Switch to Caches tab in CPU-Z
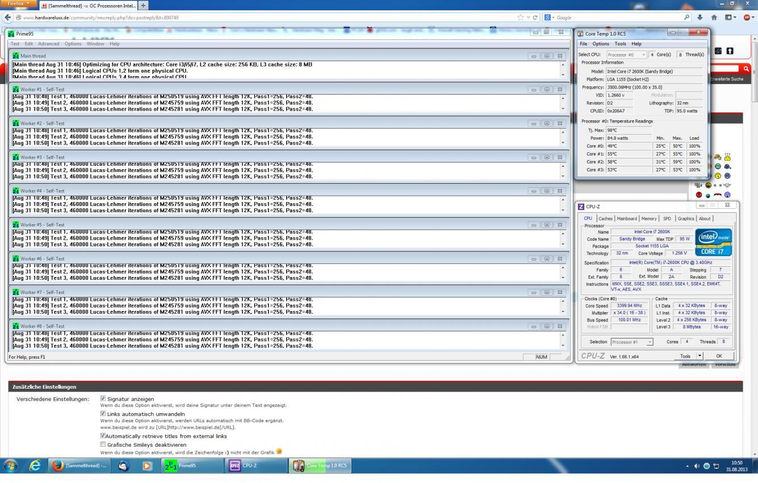 [605, 219]
